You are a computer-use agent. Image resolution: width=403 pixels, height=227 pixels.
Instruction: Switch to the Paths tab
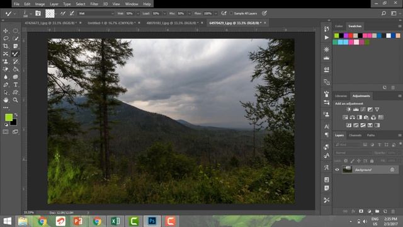[x=371, y=135]
